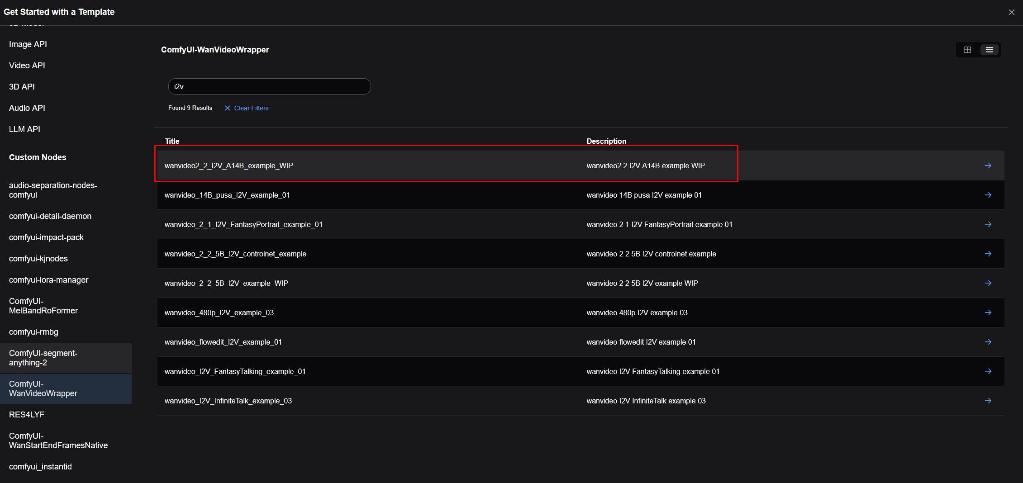Open arrow for wanvideo_2_2_5B_I2V_controlnet_example
Image resolution: width=1023 pixels, height=483 pixels.
[988, 254]
